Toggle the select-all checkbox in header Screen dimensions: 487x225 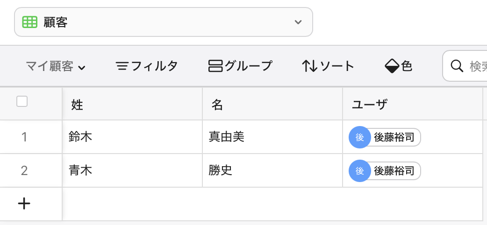pyautogui.click(x=22, y=101)
